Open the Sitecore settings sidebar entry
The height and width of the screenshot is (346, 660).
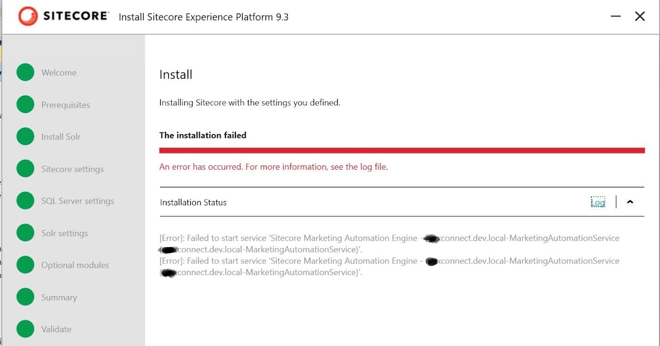72,169
